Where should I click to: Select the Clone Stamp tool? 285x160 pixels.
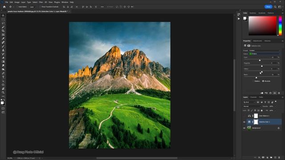(3, 50)
